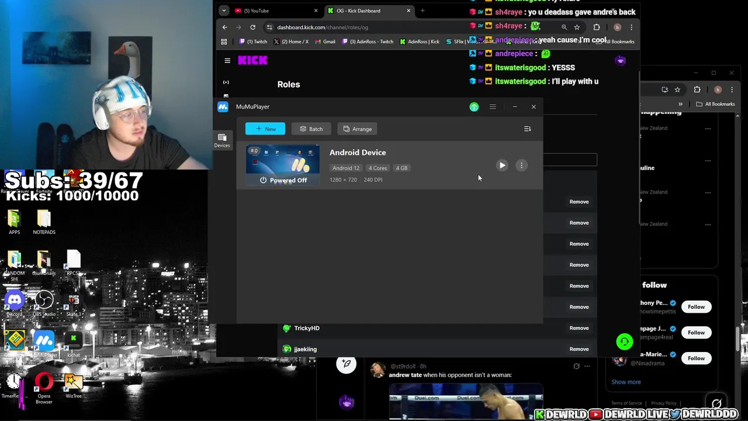Start the Android Device with the play button
Image resolution: width=748 pixels, height=421 pixels.
pyautogui.click(x=502, y=165)
